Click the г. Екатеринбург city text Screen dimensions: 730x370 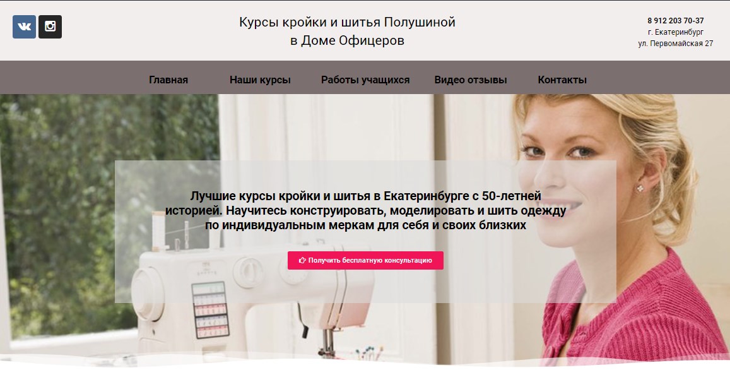(x=676, y=32)
